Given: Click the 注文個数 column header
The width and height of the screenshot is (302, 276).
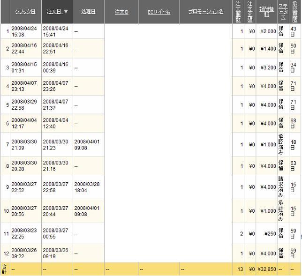Looking at the screenshot, I should 238,12.
